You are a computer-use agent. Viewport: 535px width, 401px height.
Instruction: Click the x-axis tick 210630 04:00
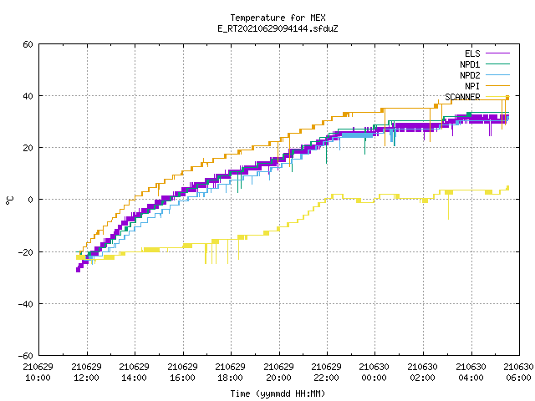(471, 373)
